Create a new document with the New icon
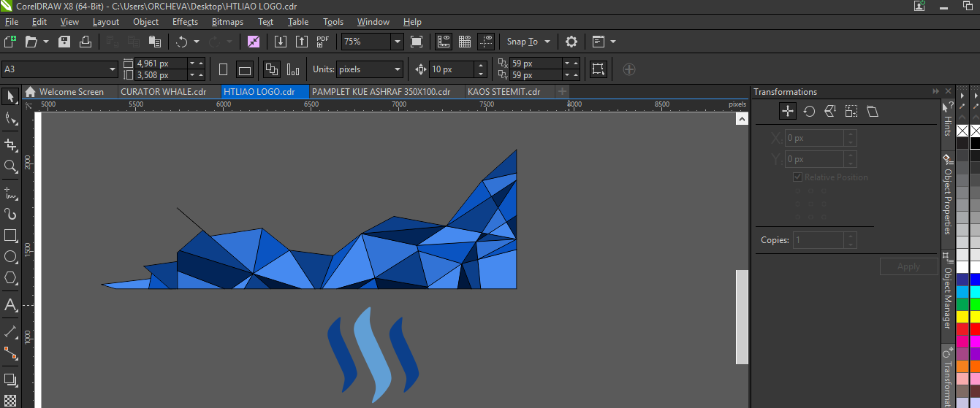Image resolution: width=980 pixels, height=408 pixels. [x=10, y=42]
